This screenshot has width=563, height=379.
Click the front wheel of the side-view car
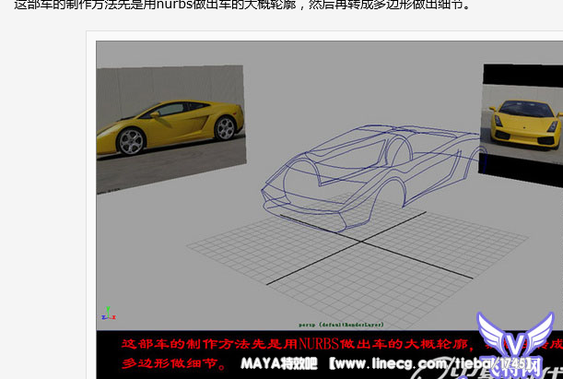click(x=133, y=141)
